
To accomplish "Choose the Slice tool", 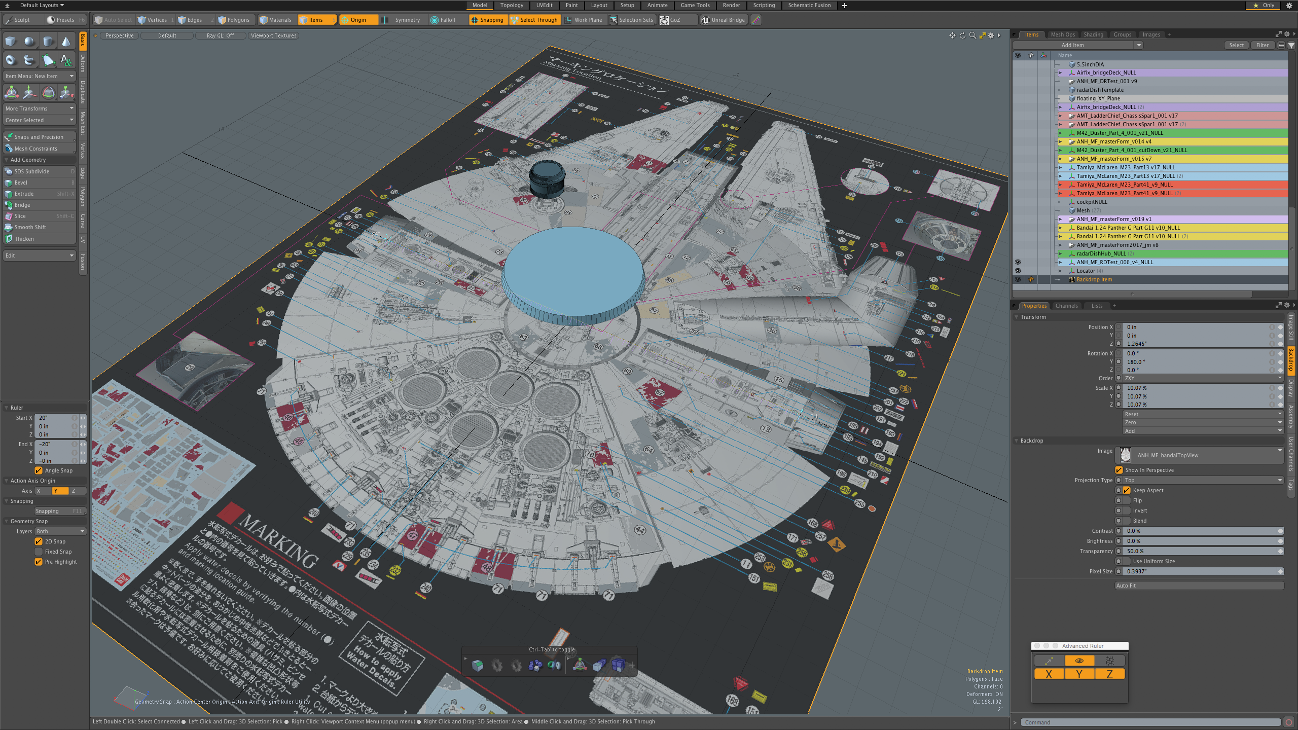I will coord(40,216).
